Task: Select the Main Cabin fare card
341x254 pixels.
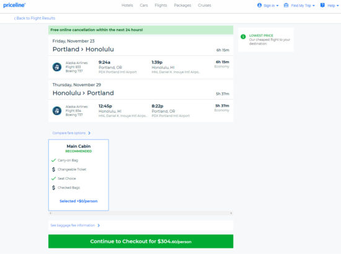Action: 79,175
